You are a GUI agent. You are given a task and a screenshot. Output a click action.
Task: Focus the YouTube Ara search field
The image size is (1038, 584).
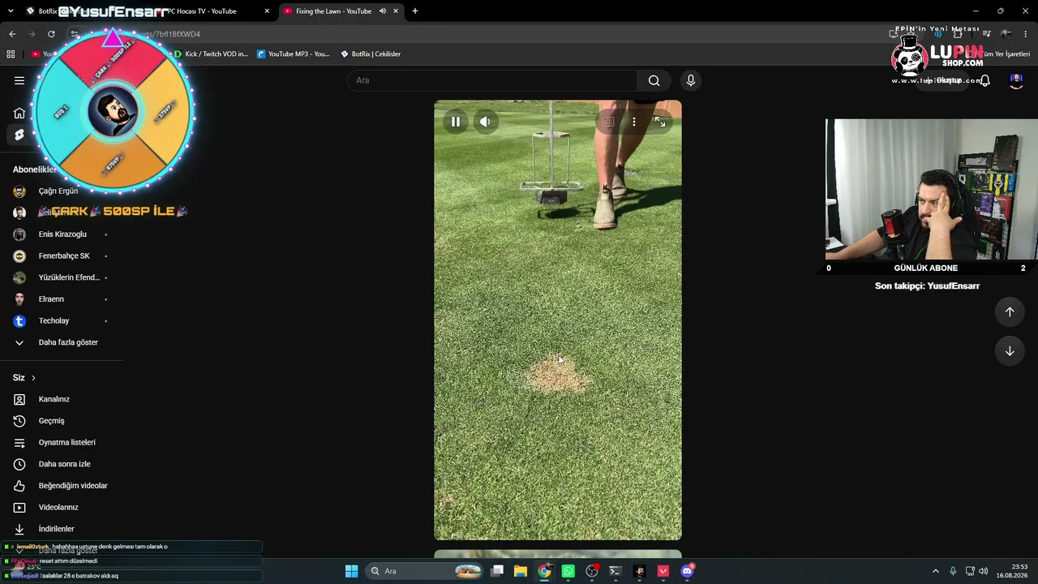click(493, 80)
